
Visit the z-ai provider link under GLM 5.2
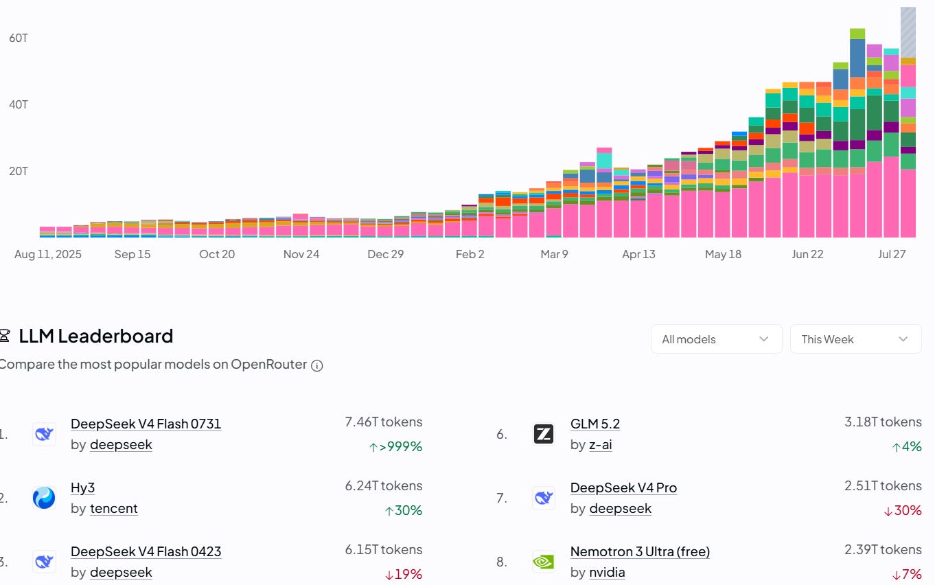pos(601,445)
